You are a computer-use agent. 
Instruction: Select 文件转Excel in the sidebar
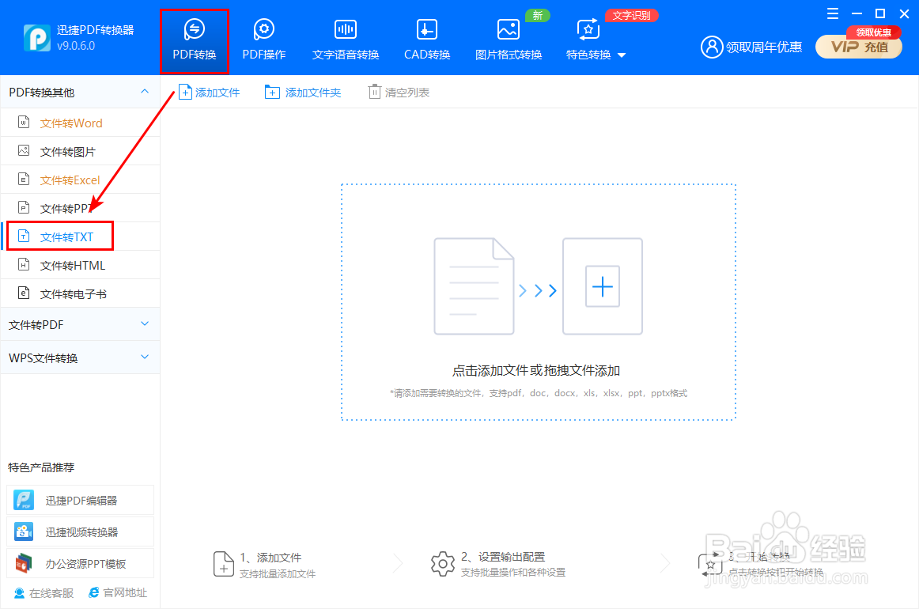[81, 180]
